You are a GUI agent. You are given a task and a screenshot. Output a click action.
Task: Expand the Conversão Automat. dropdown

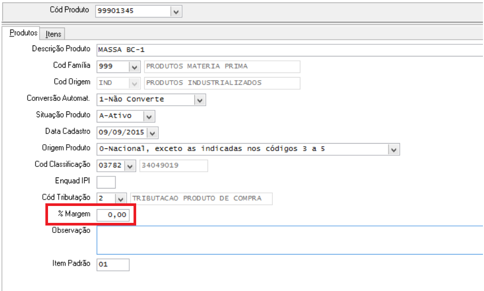[x=199, y=99]
